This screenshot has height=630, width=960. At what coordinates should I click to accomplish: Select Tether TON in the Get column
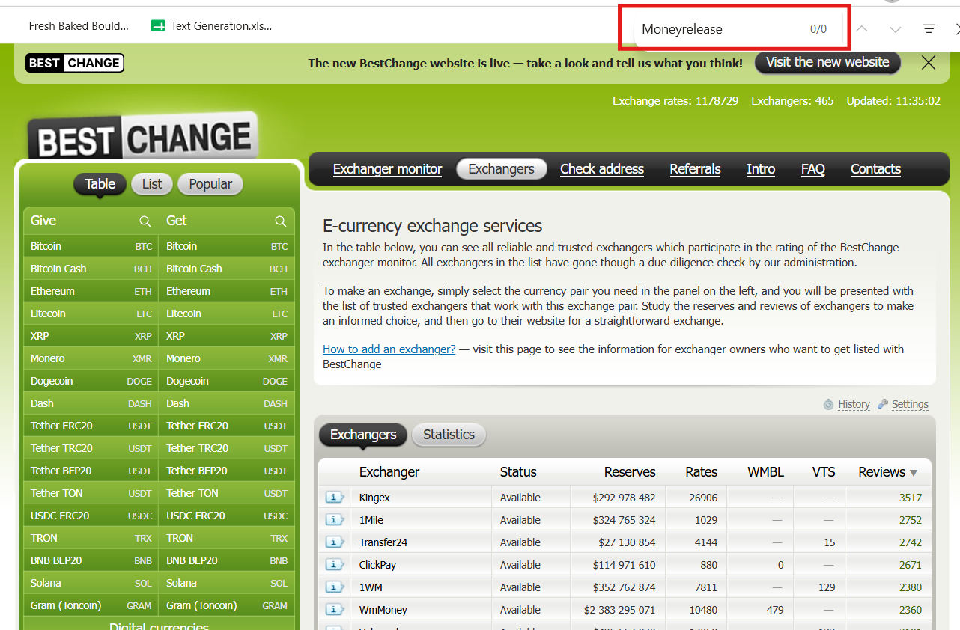pyautogui.click(x=226, y=493)
